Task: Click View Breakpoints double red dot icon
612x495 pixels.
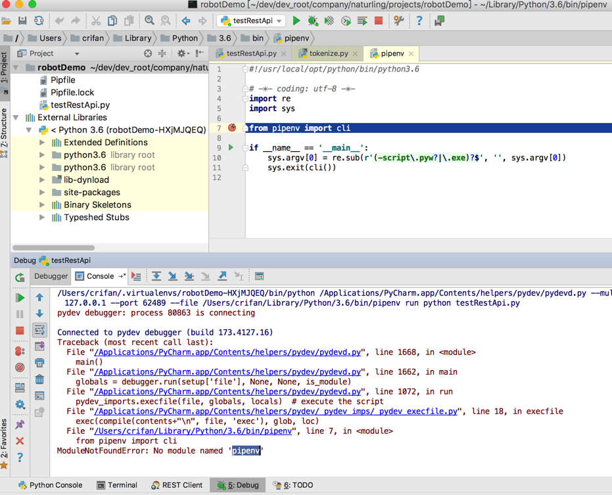Action: coord(20,351)
